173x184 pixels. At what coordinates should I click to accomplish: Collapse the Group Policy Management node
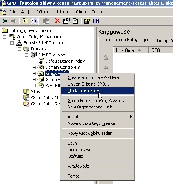tap(5, 37)
